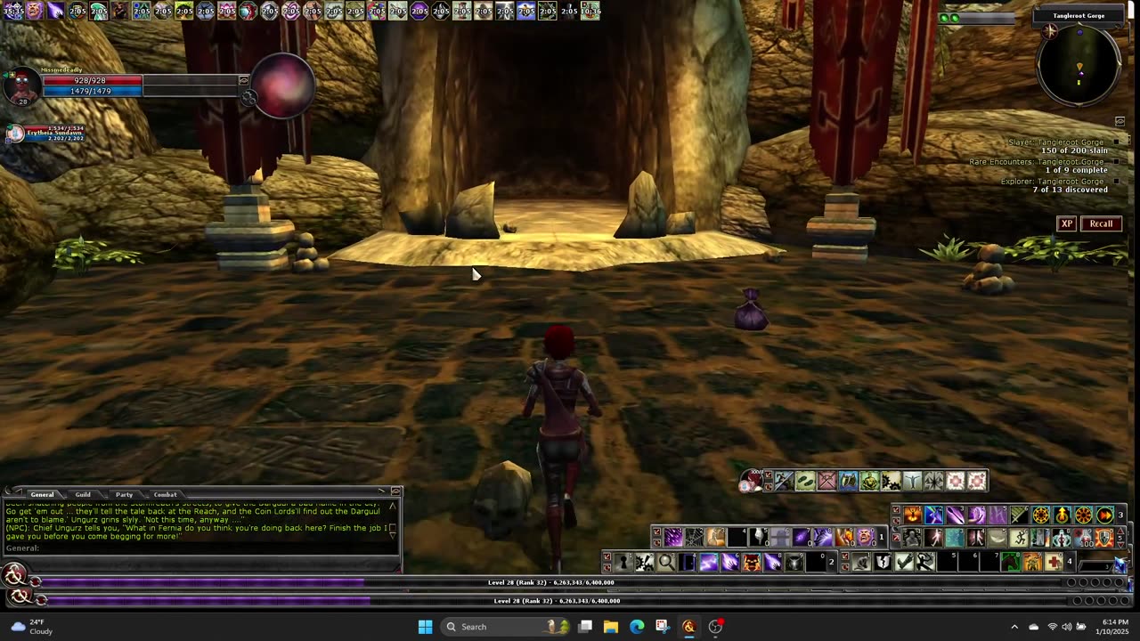Use the red cross heal icon on hotbar 4
Screen dimensions: 1140x641
[1054, 562]
